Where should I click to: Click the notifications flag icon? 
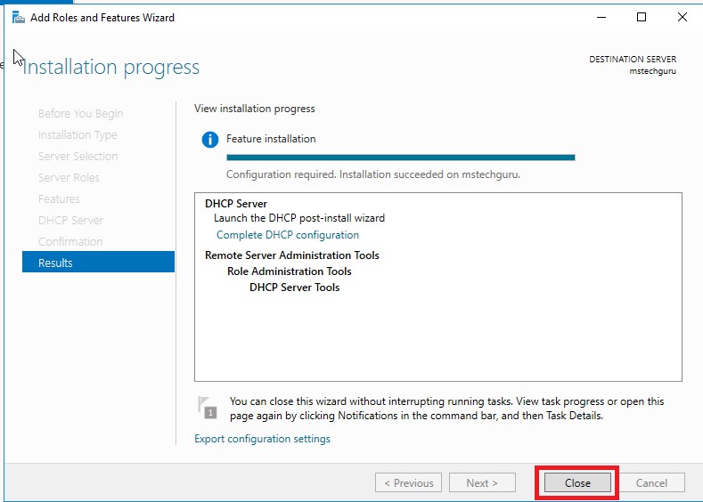tap(207, 408)
